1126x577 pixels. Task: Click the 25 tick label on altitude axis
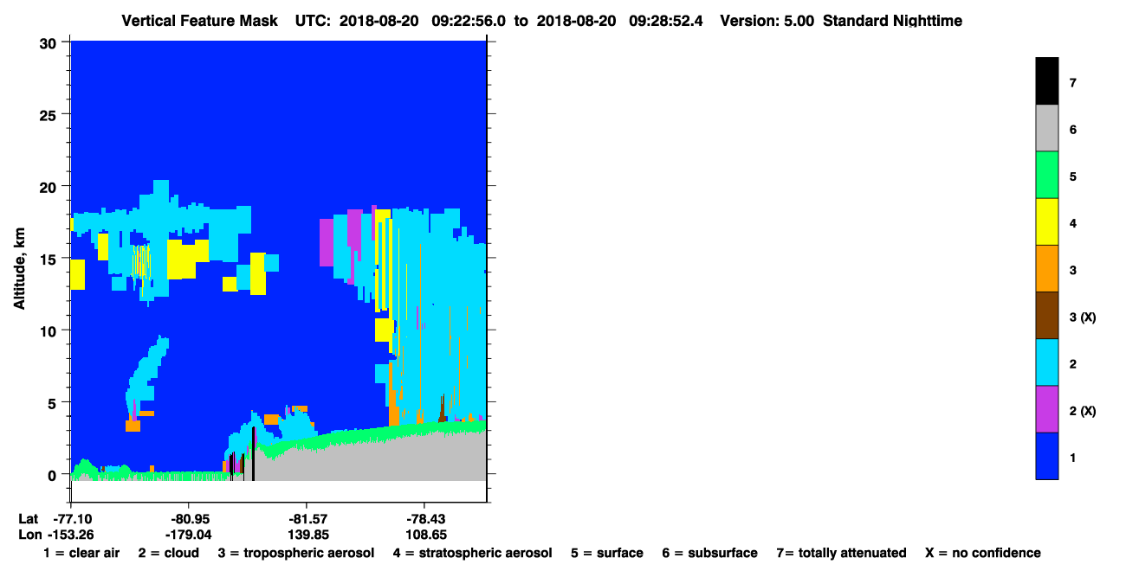point(50,114)
